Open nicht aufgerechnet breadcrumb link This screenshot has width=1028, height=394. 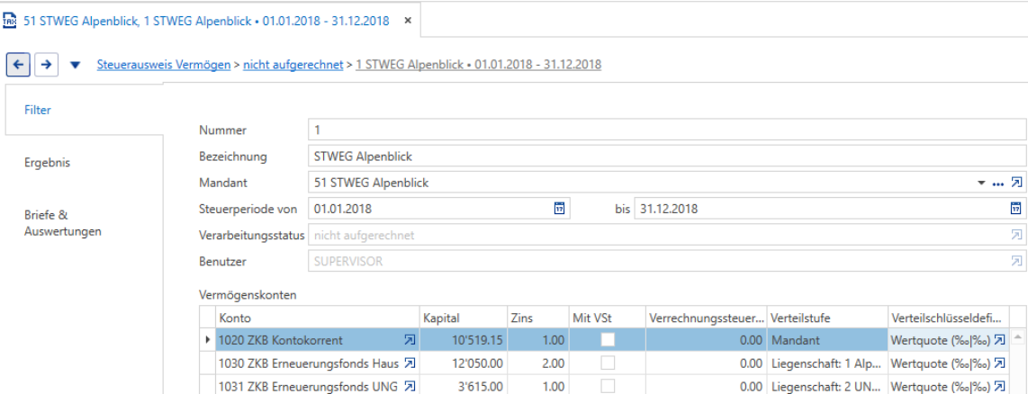293,65
